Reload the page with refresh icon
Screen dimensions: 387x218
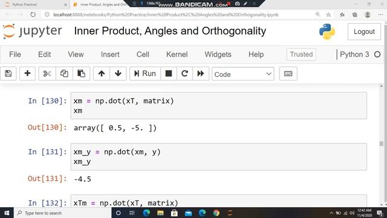coord(33,15)
